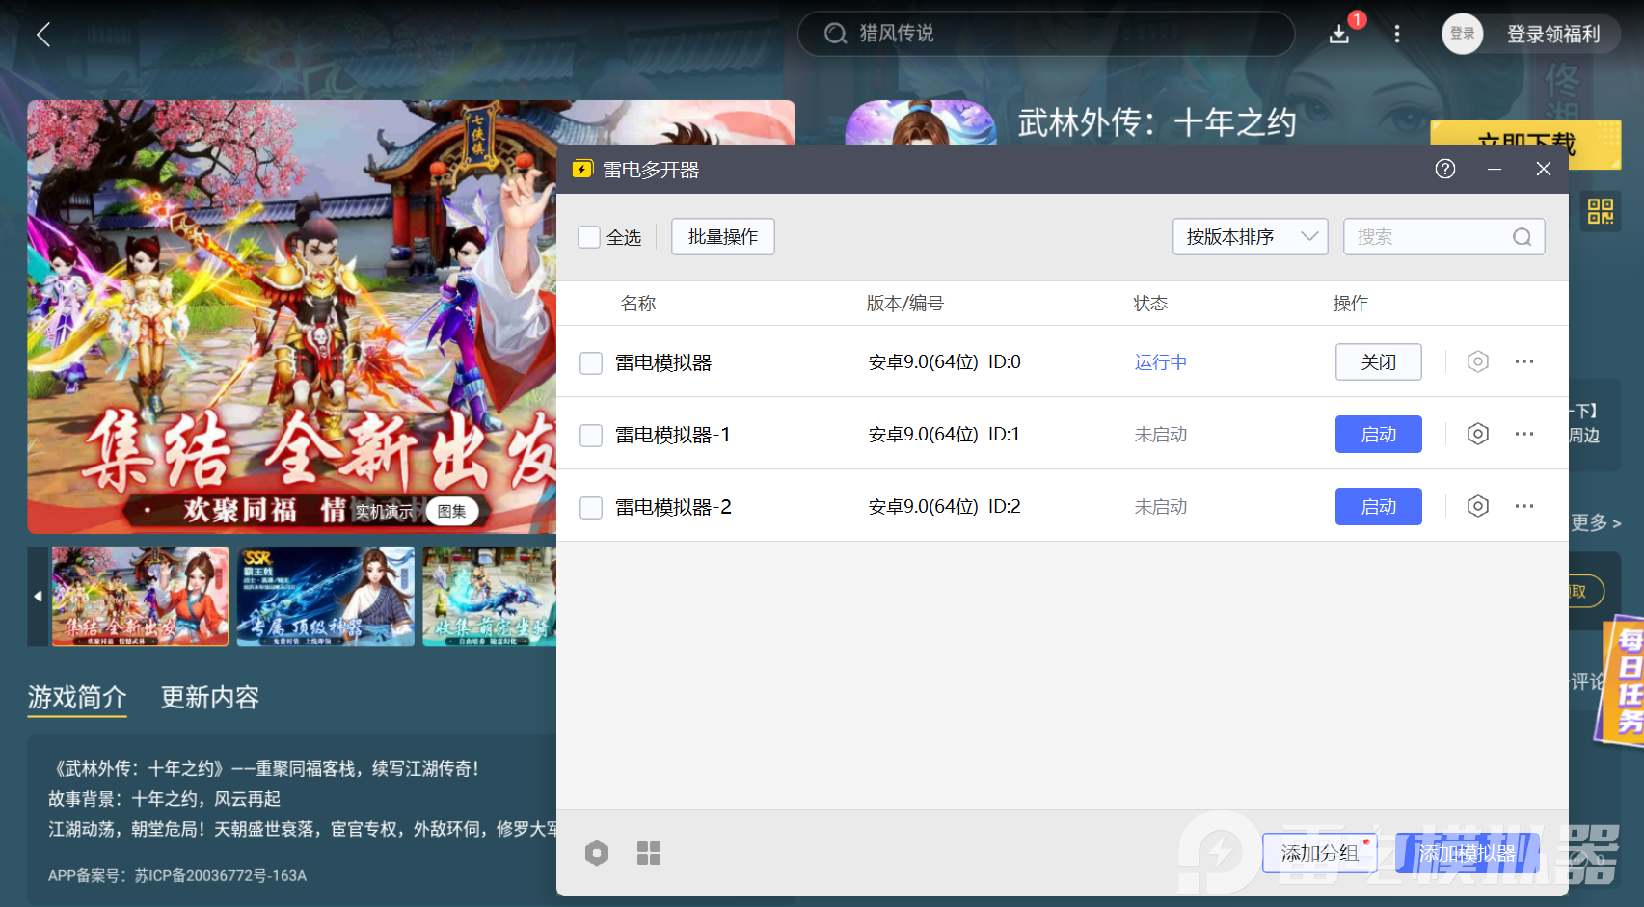This screenshot has height=907, width=1644.
Task: Click the 雷电模拟器-1 name text
Action: pos(673,435)
